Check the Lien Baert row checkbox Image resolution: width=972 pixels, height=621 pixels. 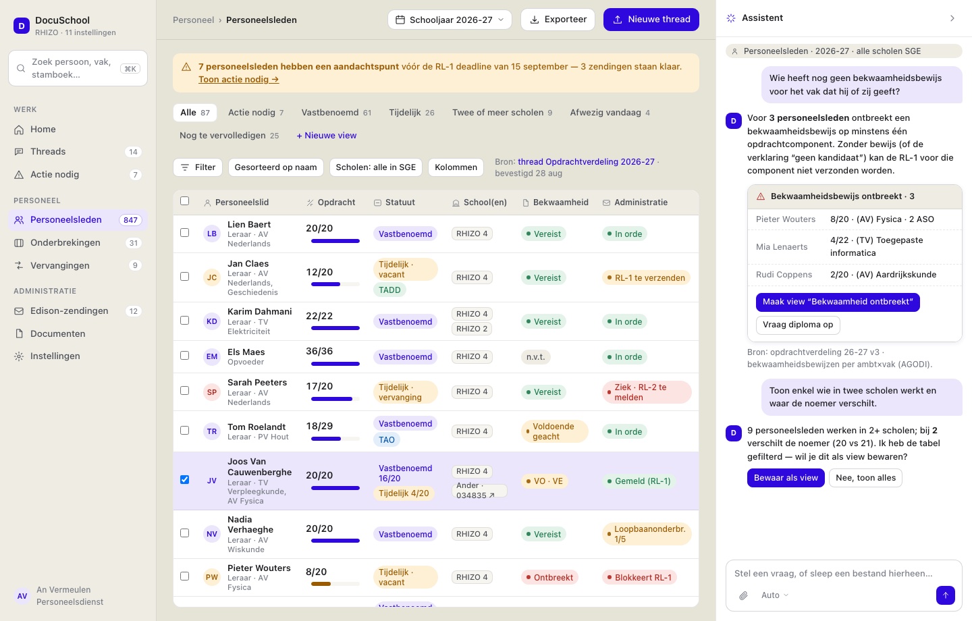click(185, 233)
